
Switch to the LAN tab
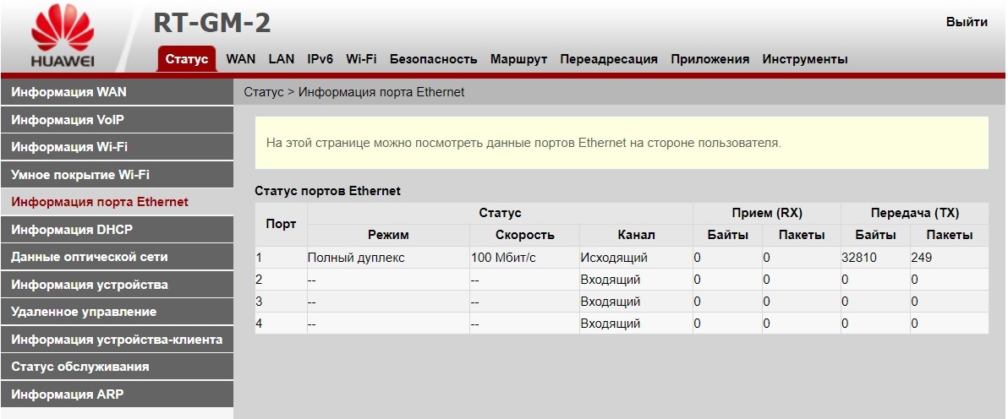pyautogui.click(x=282, y=59)
